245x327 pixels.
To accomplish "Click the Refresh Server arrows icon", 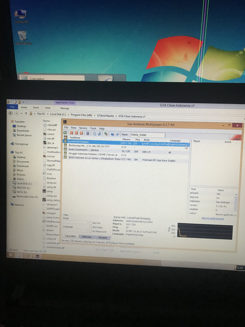I will click(x=81, y=133).
